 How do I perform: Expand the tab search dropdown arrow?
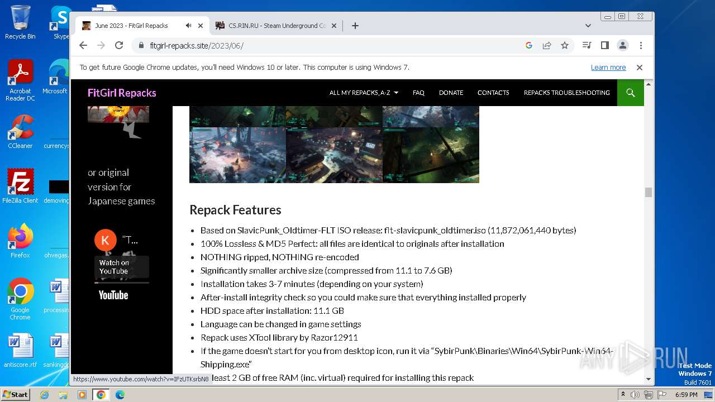click(x=588, y=26)
